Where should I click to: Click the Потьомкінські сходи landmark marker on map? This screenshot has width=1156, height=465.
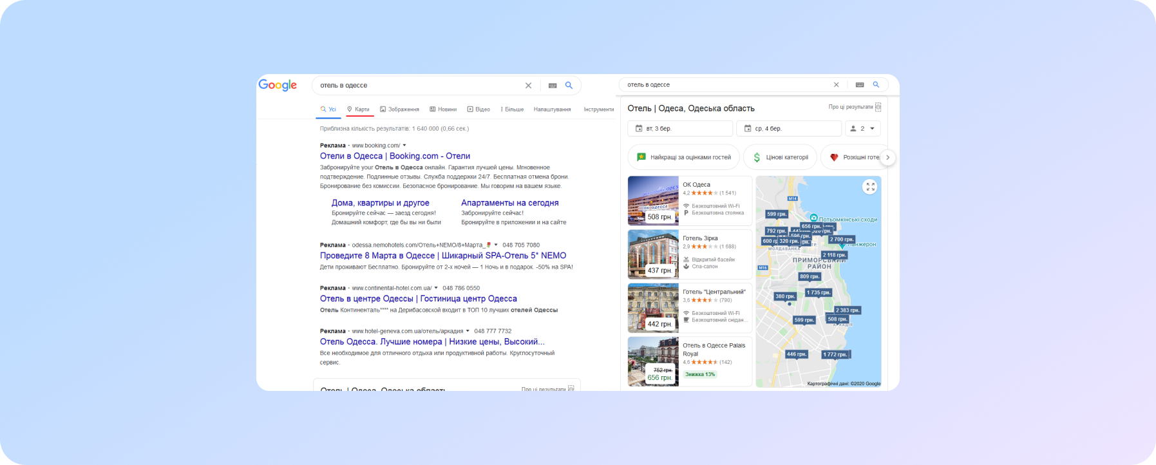click(813, 218)
